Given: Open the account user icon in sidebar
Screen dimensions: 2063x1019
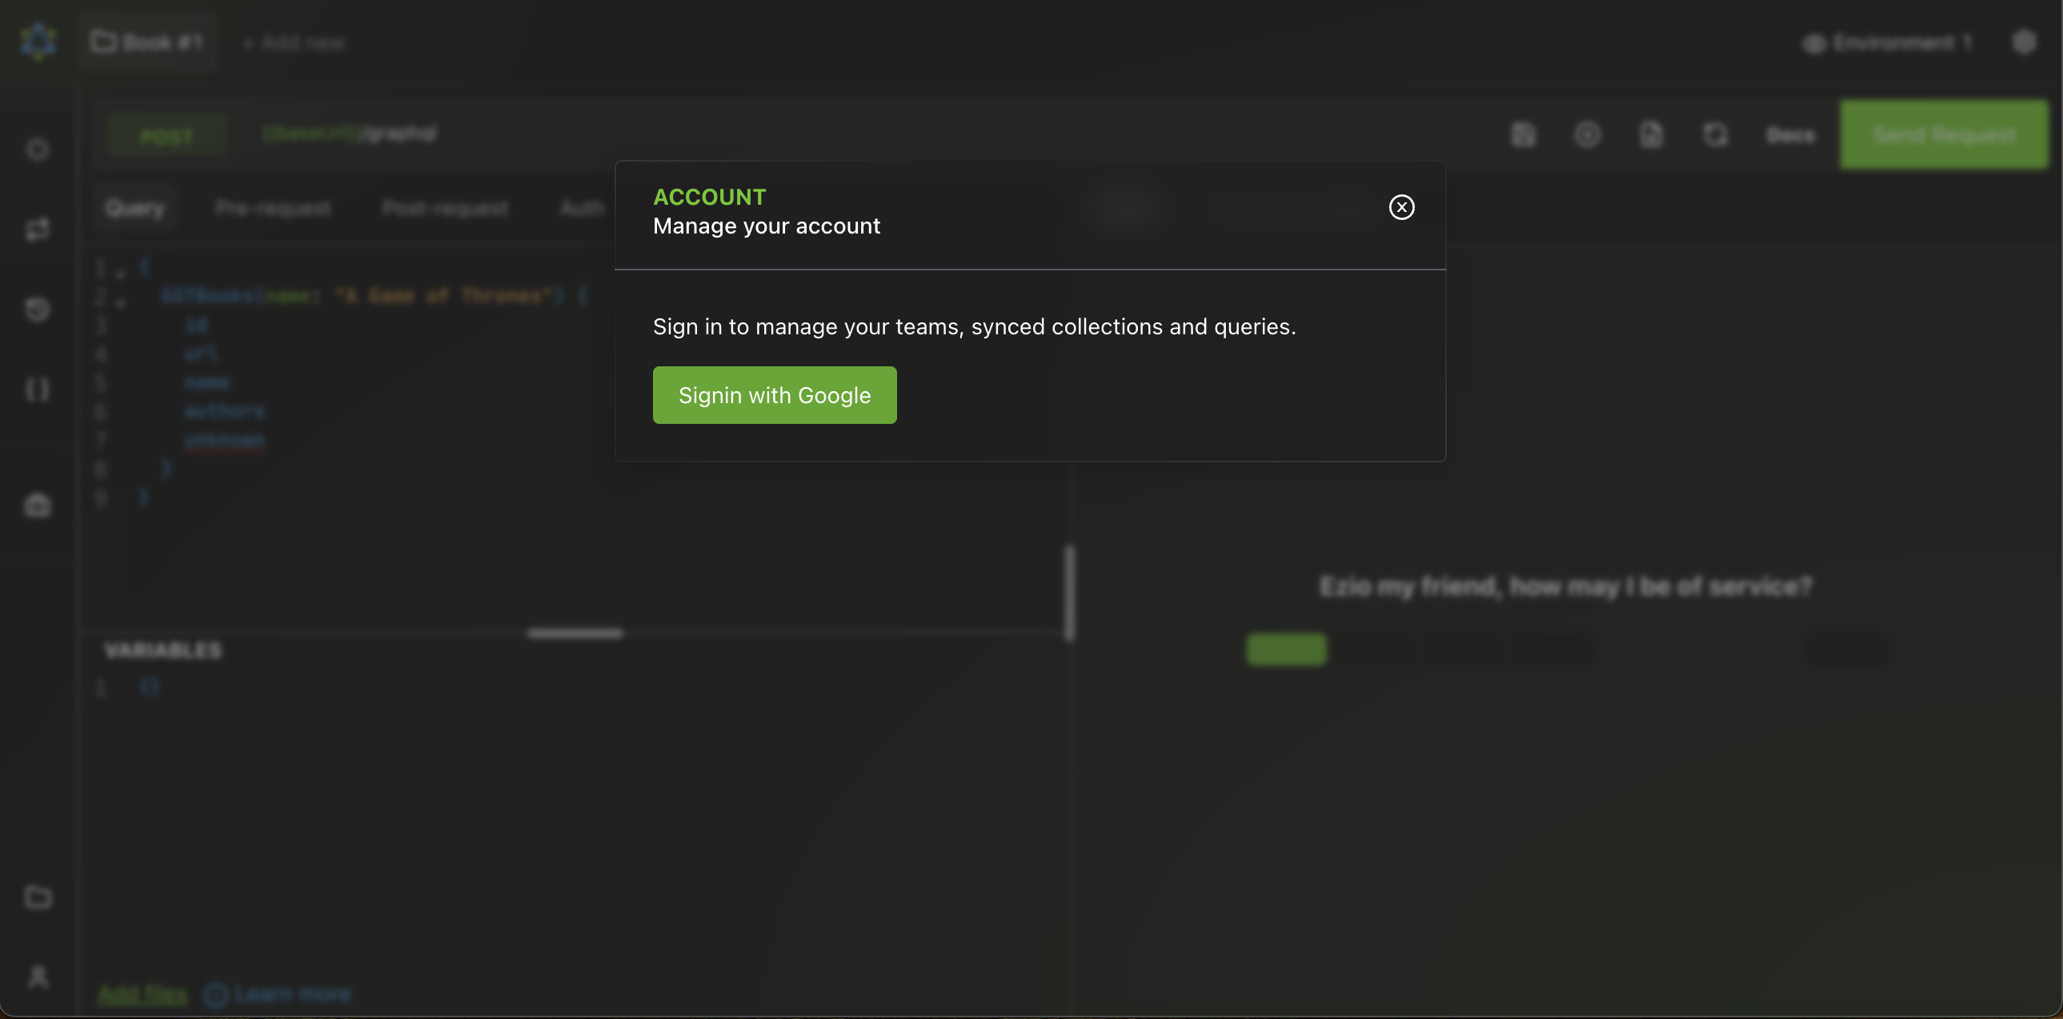Looking at the screenshot, I should 38,977.
